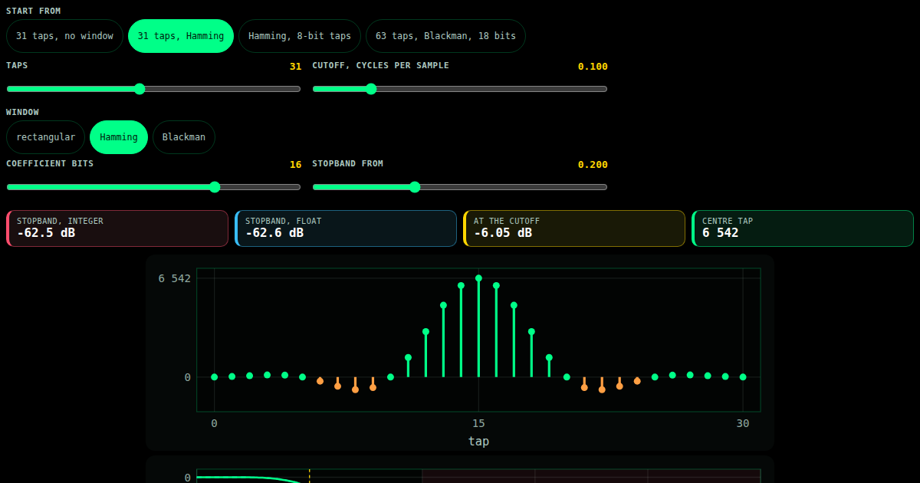Click the "Centre tap" stat card
920x483 pixels.
coord(803,228)
